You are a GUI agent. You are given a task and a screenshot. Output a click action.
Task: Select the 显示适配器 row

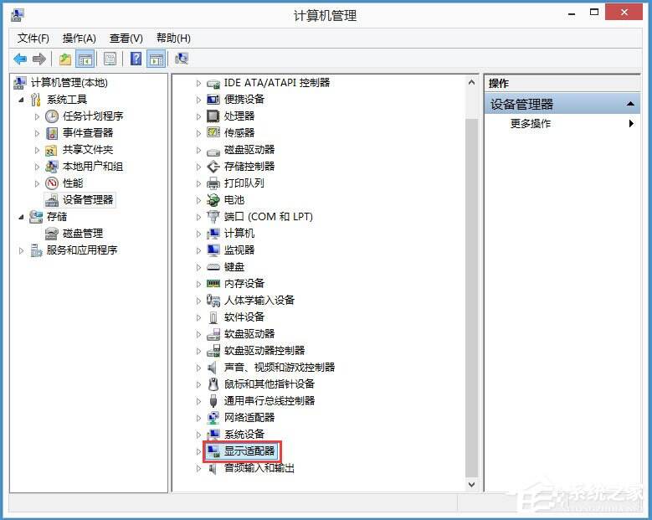click(249, 451)
